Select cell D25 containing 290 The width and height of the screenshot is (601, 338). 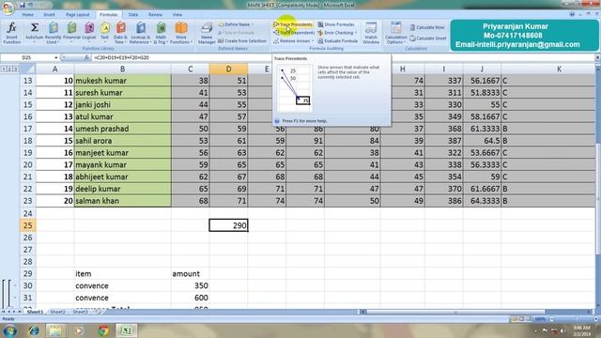(x=228, y=225)
